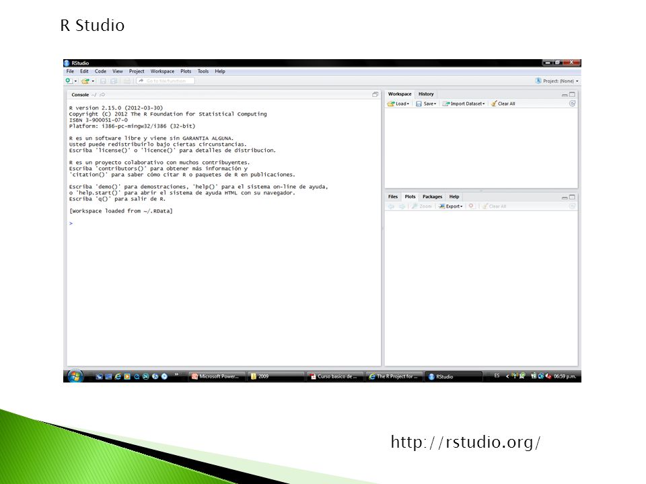Click the previous plot arrow icon
Viewport: 646px width, 484px height.
click(x=392, y=206)
